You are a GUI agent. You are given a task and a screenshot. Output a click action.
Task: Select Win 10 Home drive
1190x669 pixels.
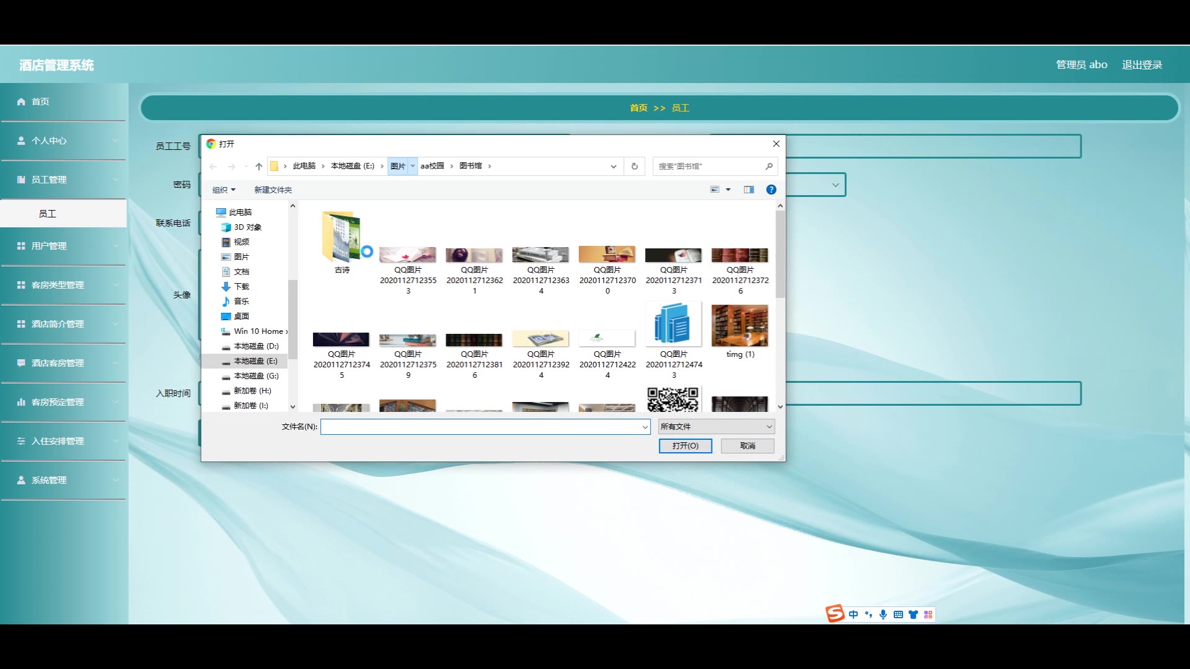254,331
